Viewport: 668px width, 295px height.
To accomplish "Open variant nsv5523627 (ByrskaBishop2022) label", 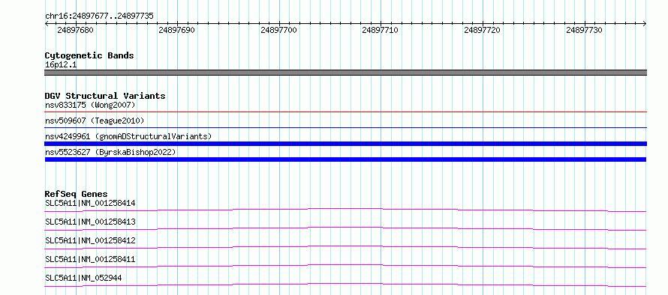I will coord(110,152).
